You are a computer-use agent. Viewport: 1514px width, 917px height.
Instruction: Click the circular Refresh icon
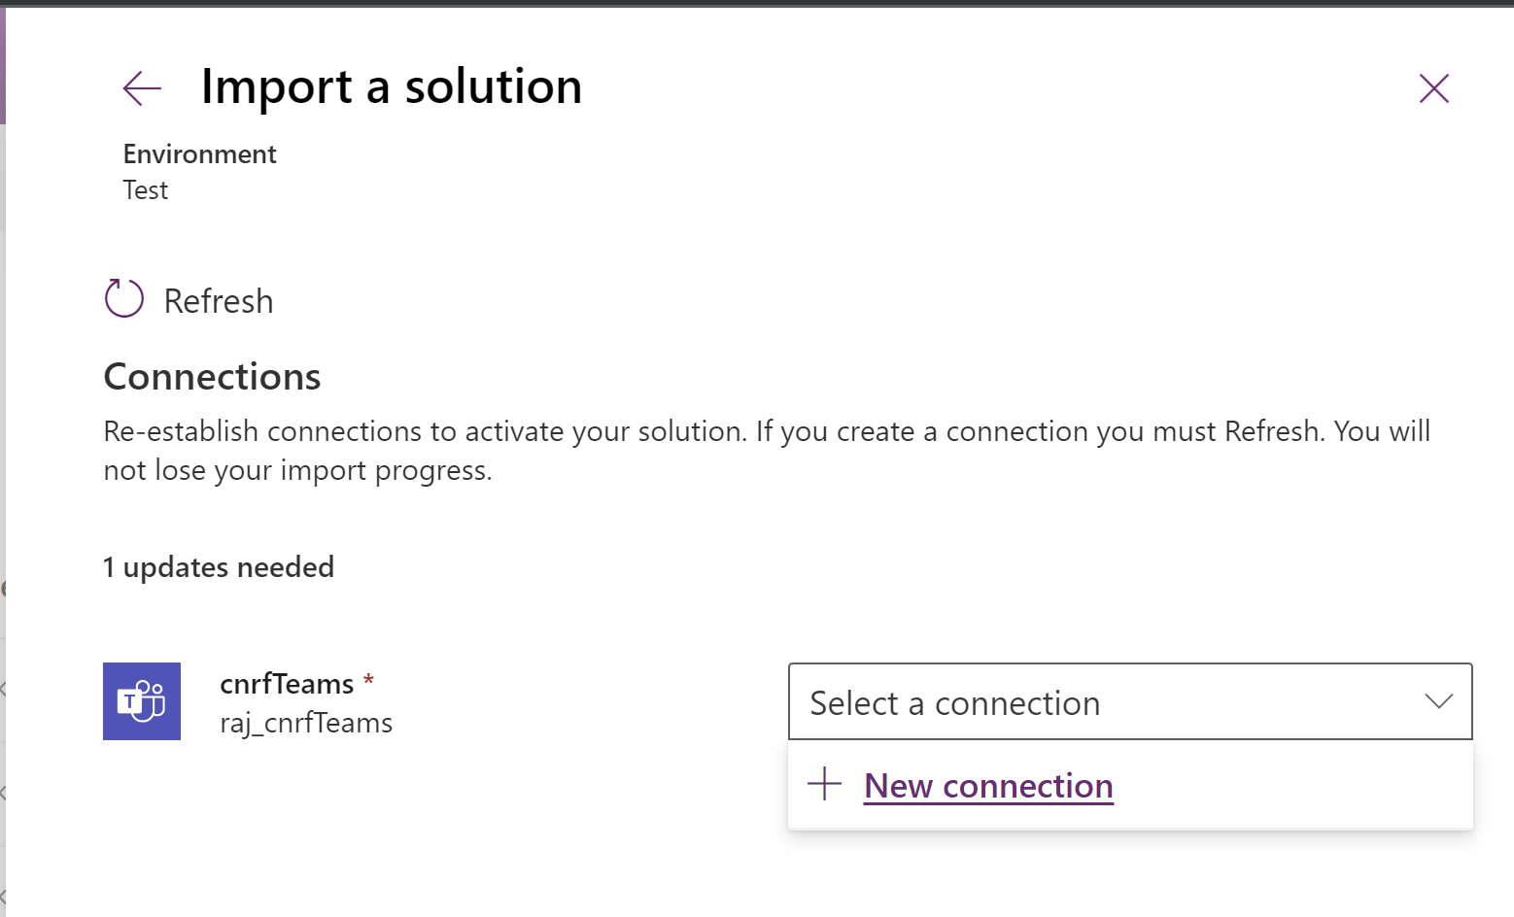(x=124, y=299)
